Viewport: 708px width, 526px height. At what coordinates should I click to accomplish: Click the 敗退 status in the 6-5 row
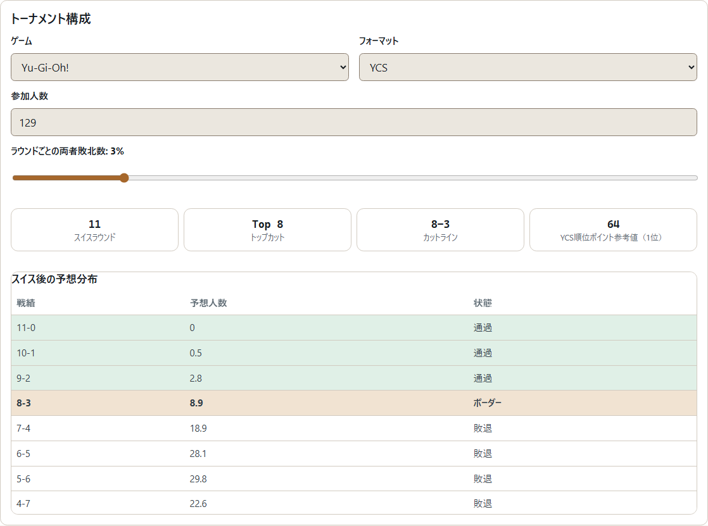pyautogui.click(x=483, y=454)
